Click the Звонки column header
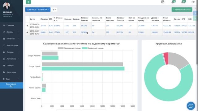This screenshot has width=198, height=111. (x=68, y=19)
